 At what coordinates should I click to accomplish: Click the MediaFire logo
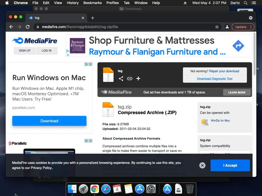(x=35, y=41)
